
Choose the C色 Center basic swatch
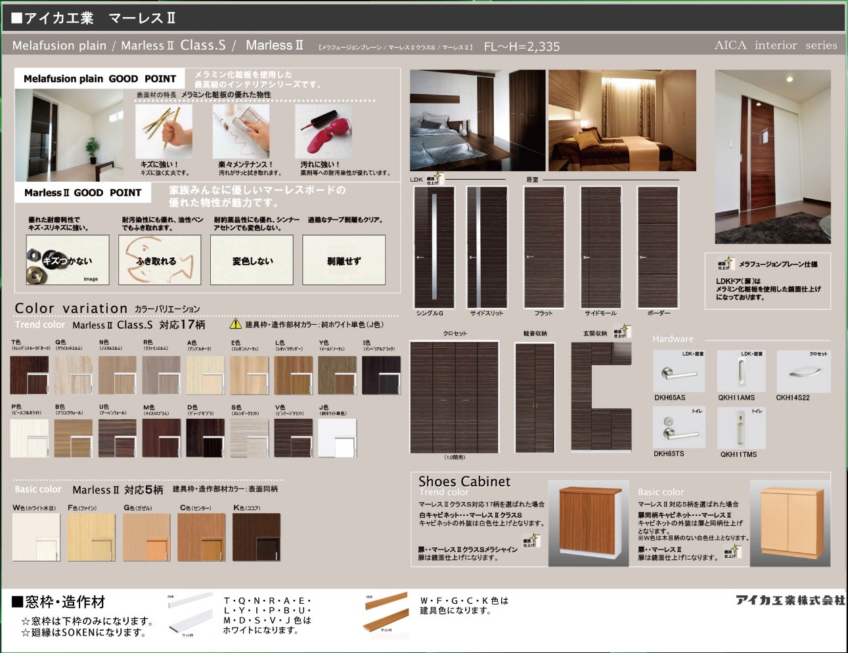tap(202, 537)
